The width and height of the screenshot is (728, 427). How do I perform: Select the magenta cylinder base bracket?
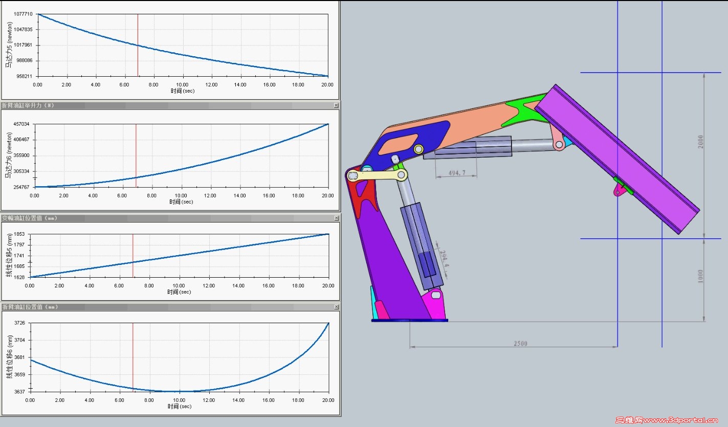click(x=435, y=304)
